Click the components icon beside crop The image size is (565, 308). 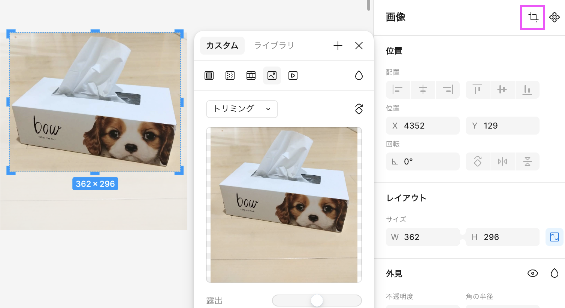point(554,17)
